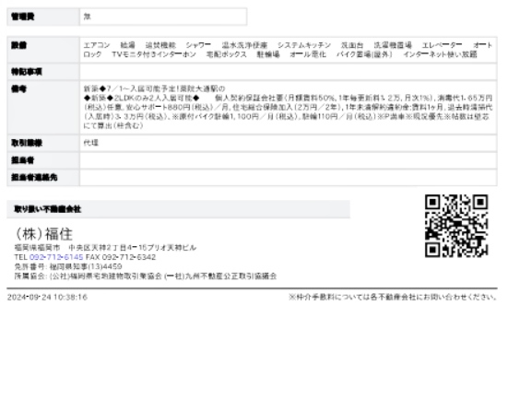Click the 備考 row label
This screenshot has width=508, height=411.
[43, 108]
